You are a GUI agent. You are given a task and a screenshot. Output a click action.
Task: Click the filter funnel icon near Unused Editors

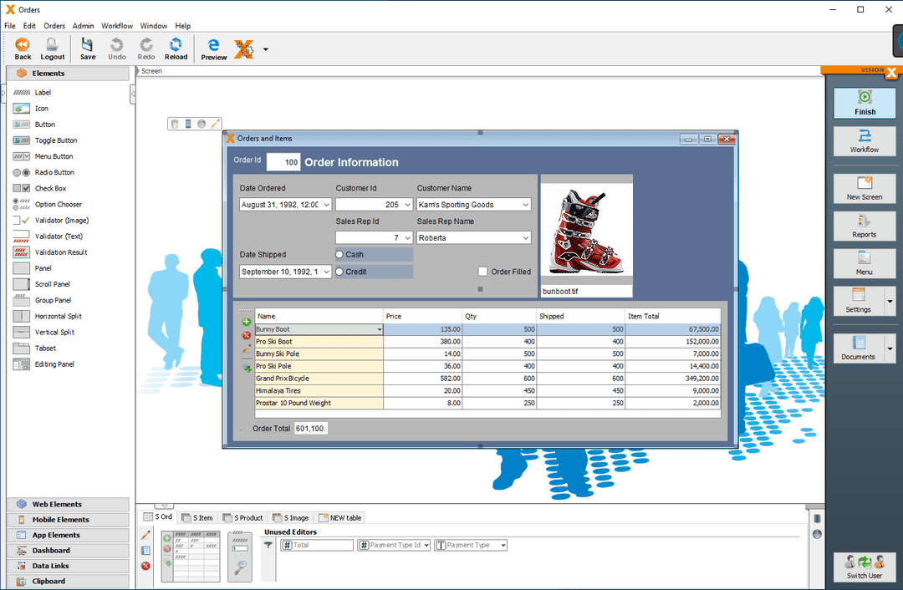(268, 544)
